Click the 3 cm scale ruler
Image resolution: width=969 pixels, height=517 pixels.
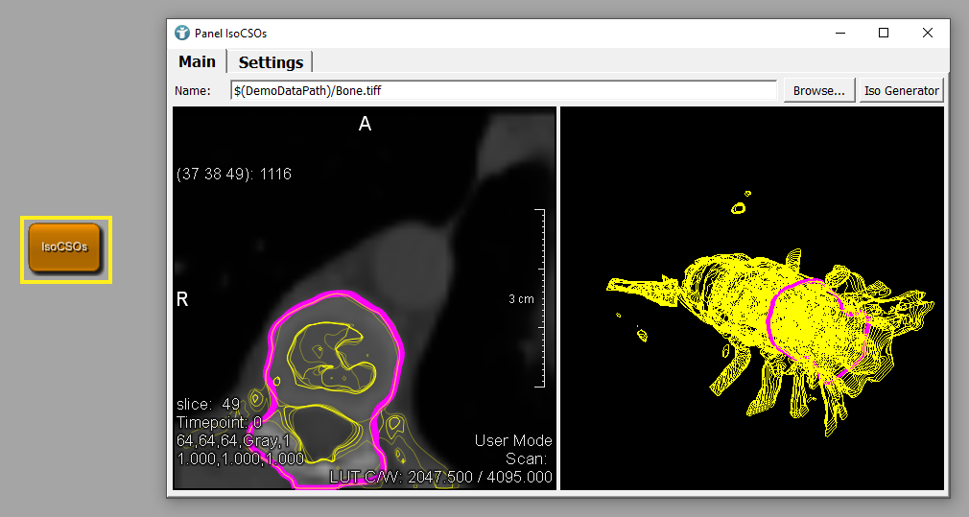pyautogui.click(x=539, y=298)
